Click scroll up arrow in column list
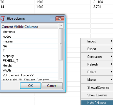The height and width of the screenshot is (105, 113). [61, 26]
